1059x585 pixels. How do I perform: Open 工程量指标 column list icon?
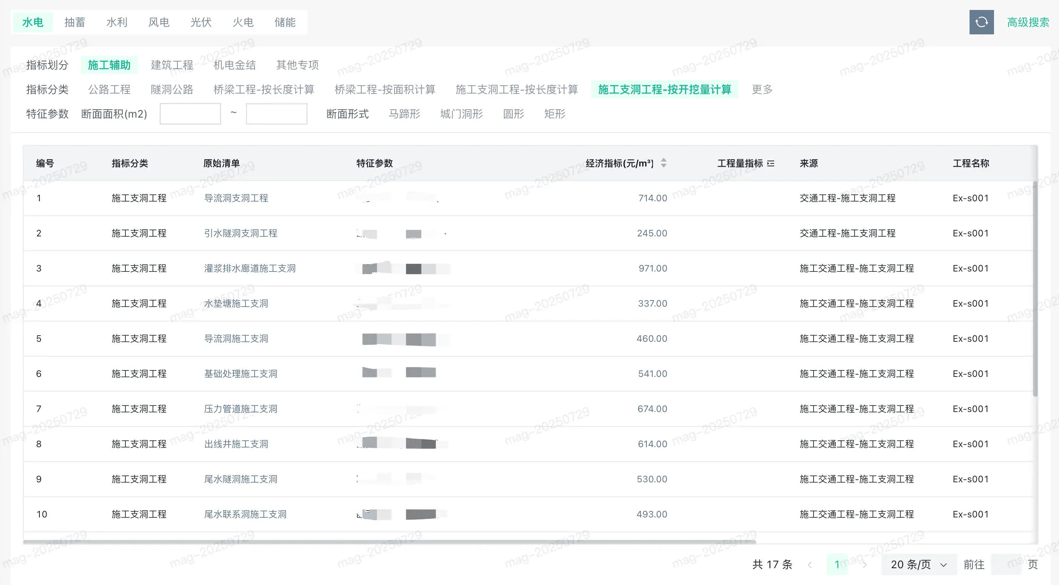(x=771, y=163)
